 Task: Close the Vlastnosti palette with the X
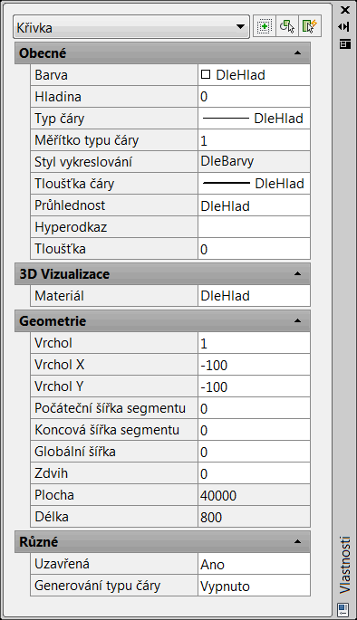coord(344,10)
